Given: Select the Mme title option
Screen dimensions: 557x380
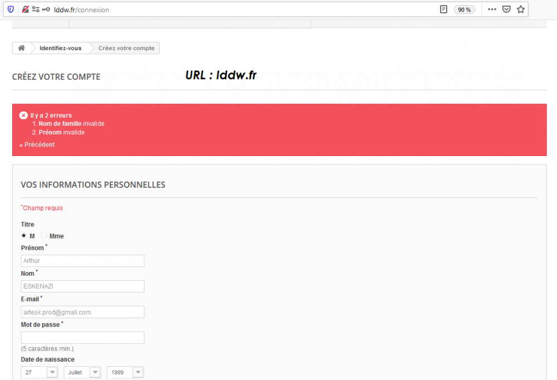Looking at the screenshot, I should [x=43, y=236].
